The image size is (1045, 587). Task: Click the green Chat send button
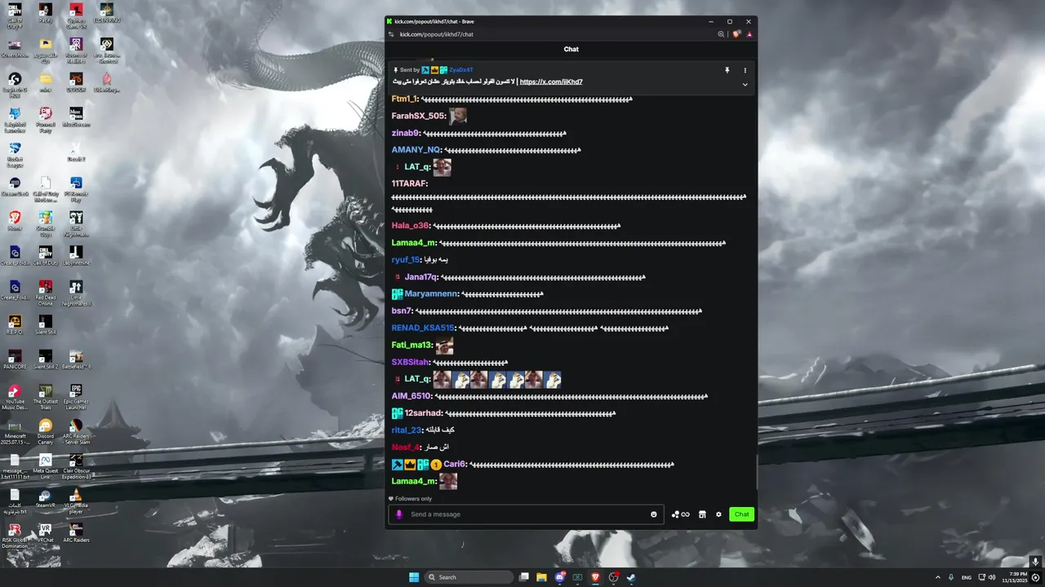[x=741, y=514]
